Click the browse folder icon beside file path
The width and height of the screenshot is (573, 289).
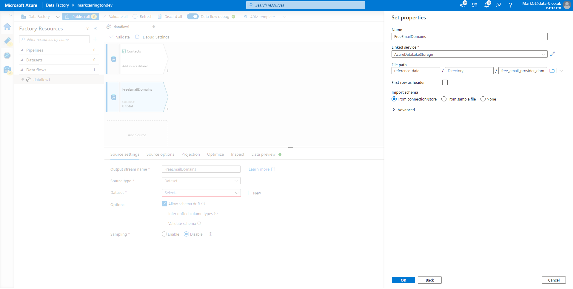coord(552,71)
